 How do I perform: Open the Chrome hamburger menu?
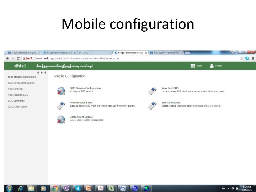coord(253,58)
